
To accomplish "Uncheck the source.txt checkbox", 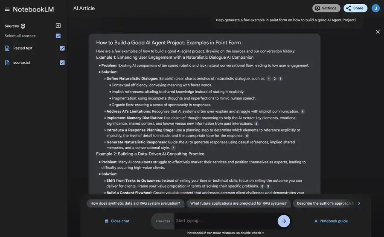I will coord(62,63).
